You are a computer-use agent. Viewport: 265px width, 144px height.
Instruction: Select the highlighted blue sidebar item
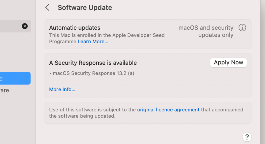[x=15, y=78]
